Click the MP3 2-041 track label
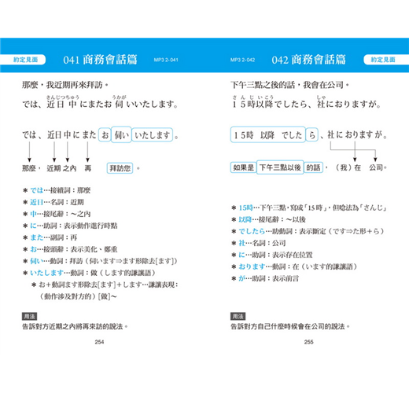This screenshot has height=393, width=409. click(166, 60)
